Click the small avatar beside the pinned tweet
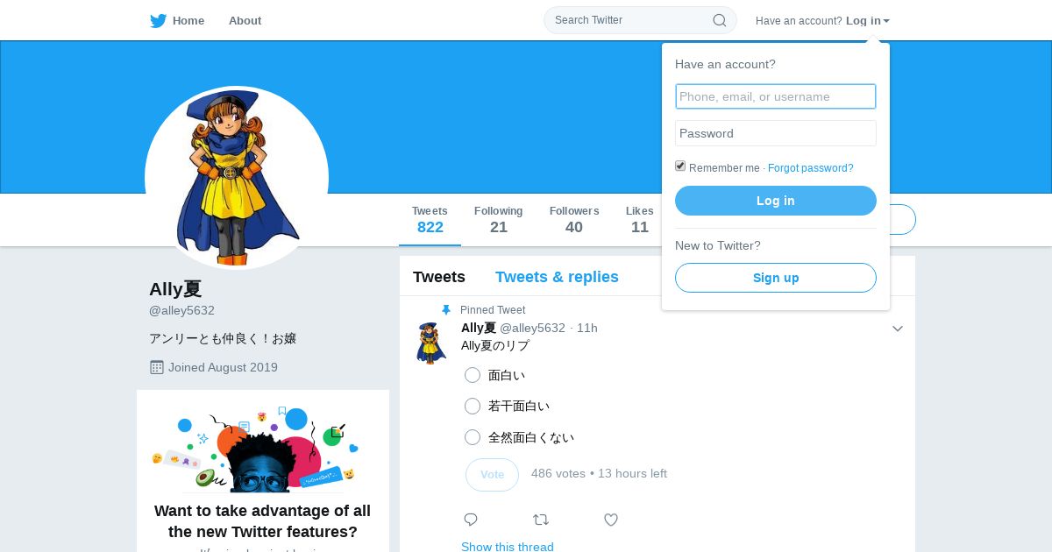 (430, 343)
